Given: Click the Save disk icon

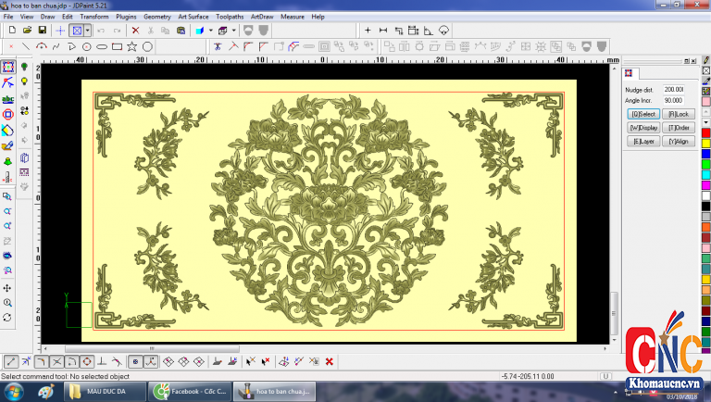Looking at the screenshot, I should (x=42, y=31).
